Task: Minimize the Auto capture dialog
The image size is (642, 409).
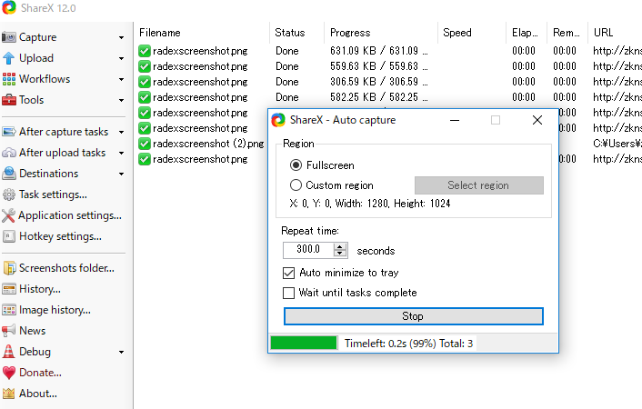Action: click(x=455, y=120)
